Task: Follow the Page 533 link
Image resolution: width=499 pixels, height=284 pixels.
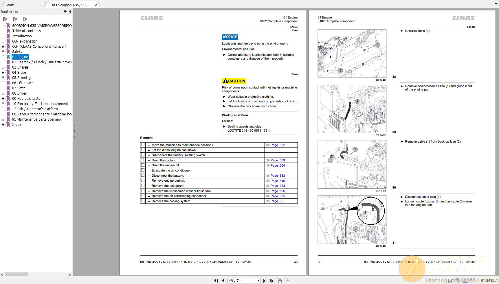Action: (x=278, y=176)
